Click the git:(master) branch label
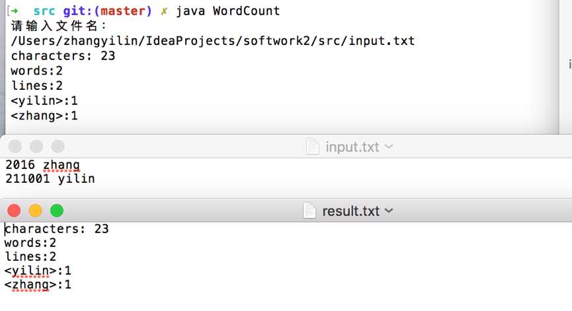The width and height of the screenshot is (572, 311). pyautogui.click(x=107, y=11)
